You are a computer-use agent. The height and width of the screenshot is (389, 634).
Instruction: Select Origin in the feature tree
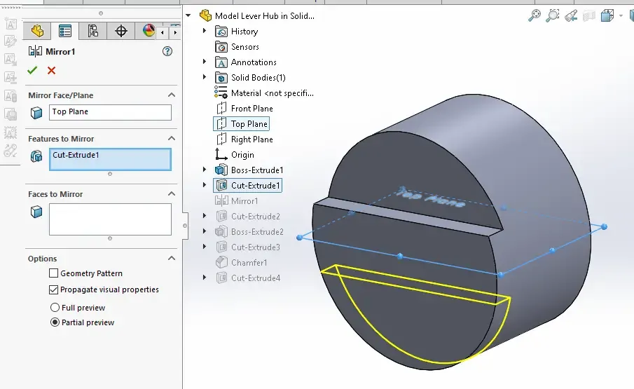(x=242, y=154)
